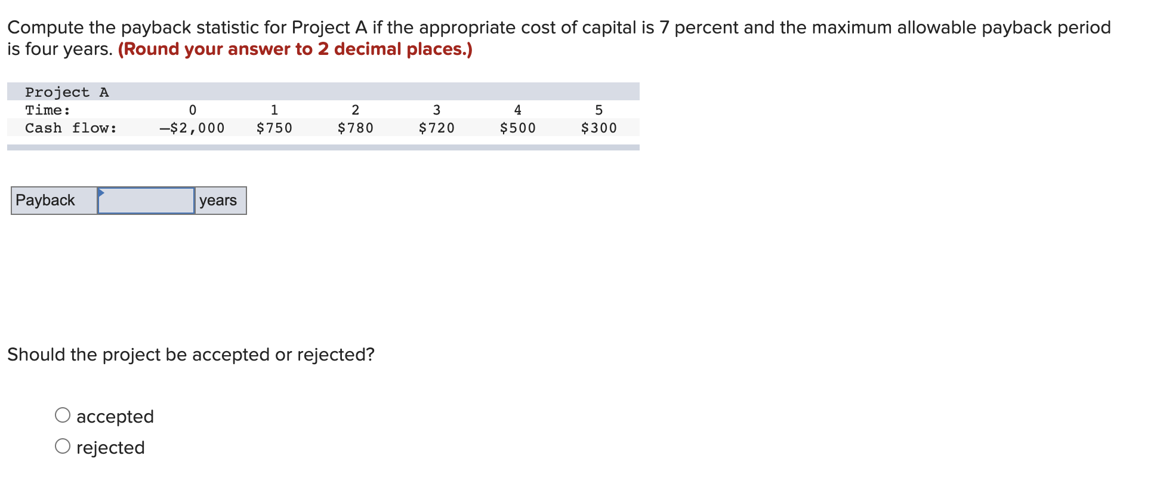
Task: Click the -$2,000 cash flow value
Action: coord(191,127)
